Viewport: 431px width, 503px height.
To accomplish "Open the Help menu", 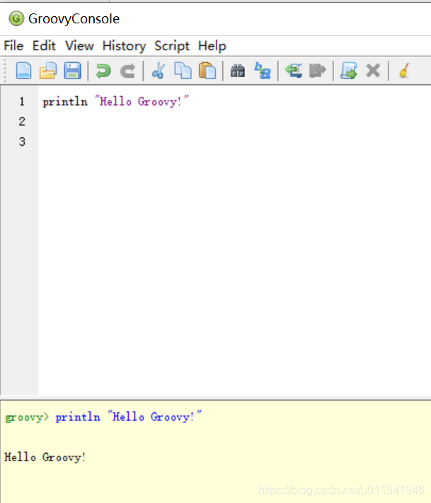I will [212, 46].
